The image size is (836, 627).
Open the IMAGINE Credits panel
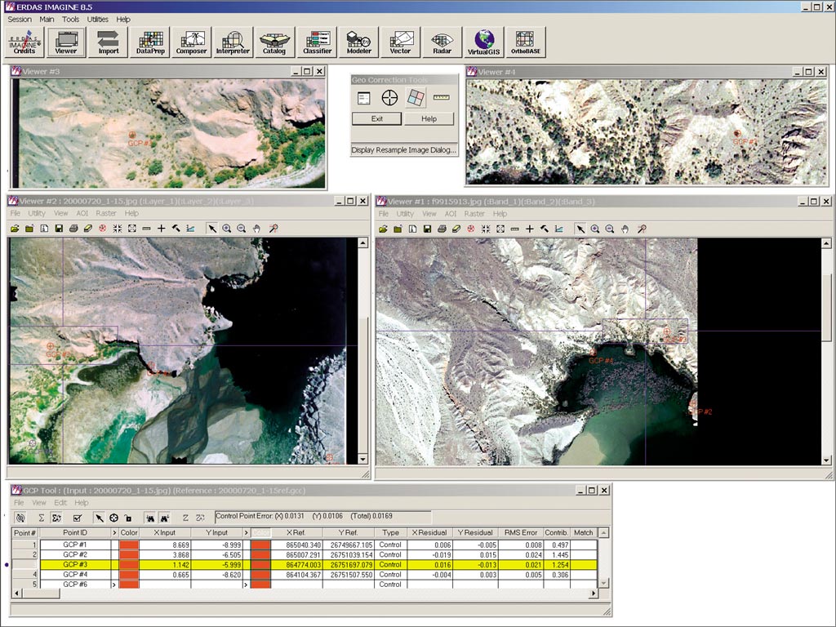point(24,42)
